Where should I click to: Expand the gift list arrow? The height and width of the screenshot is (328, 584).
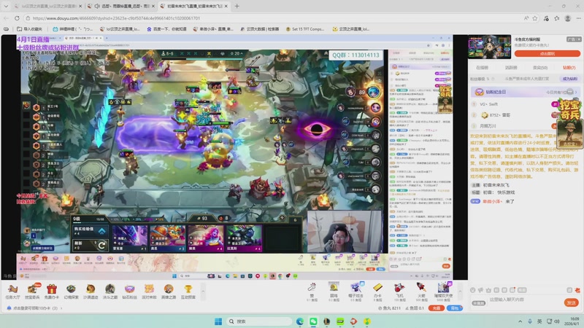pyautogui.click(x=460, y=292)
